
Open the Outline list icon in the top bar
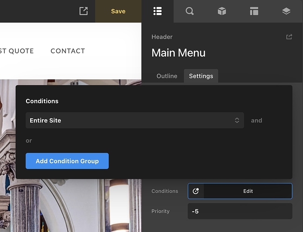click(158, 11)
